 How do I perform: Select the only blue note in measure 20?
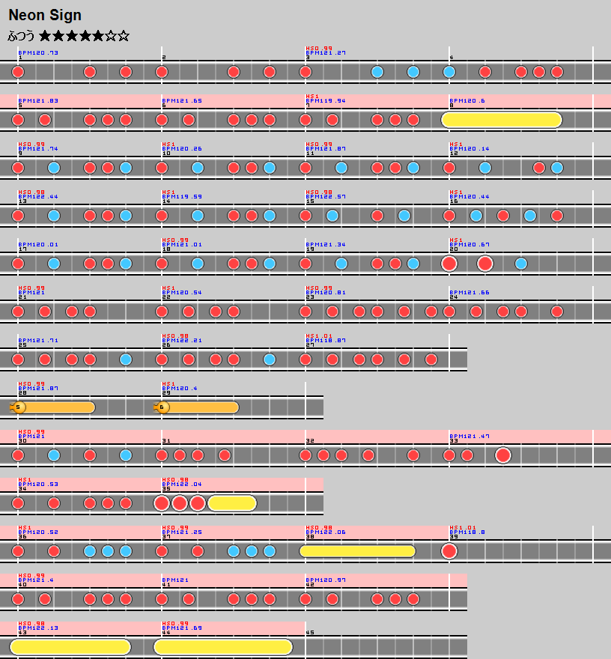(521, 264)
